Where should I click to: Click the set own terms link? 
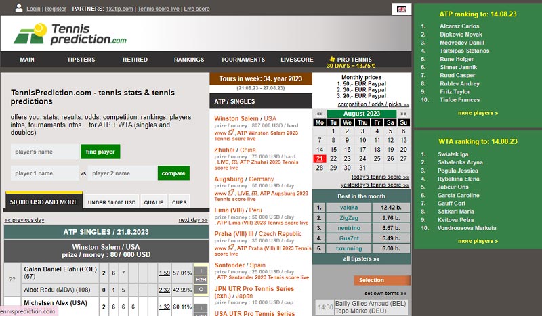pyautogui.click(x=385, y=293)
